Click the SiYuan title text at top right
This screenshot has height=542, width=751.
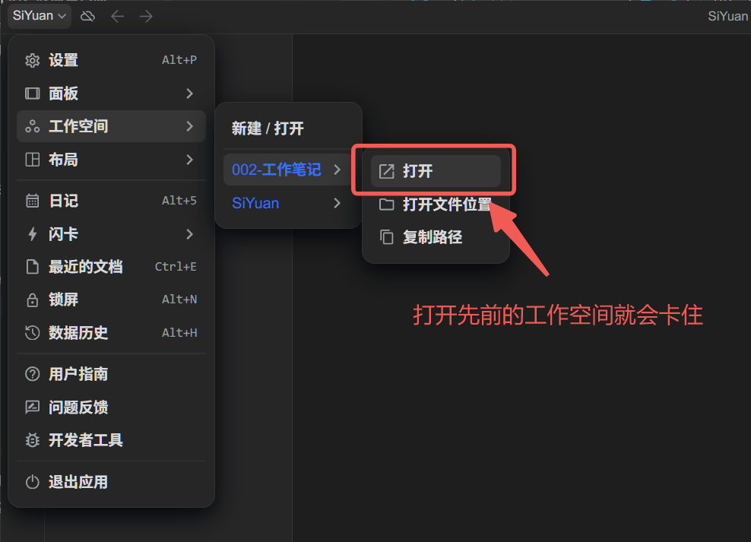(x=728, y=16)
